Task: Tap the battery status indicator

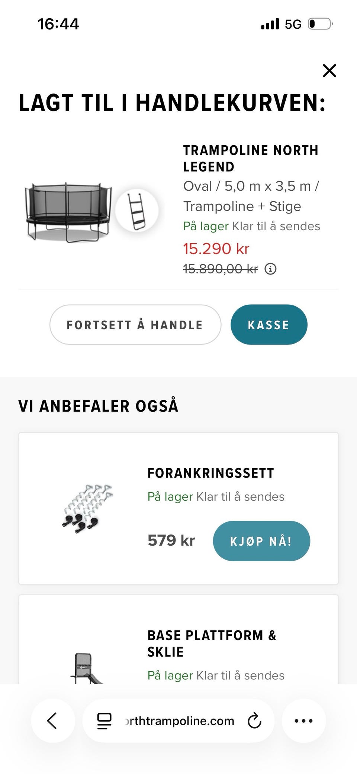Action: point(320,24)
